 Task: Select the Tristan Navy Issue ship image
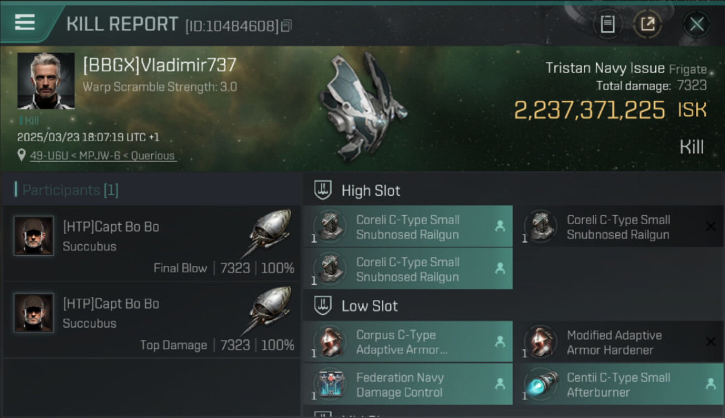click(x=362, y=106)
